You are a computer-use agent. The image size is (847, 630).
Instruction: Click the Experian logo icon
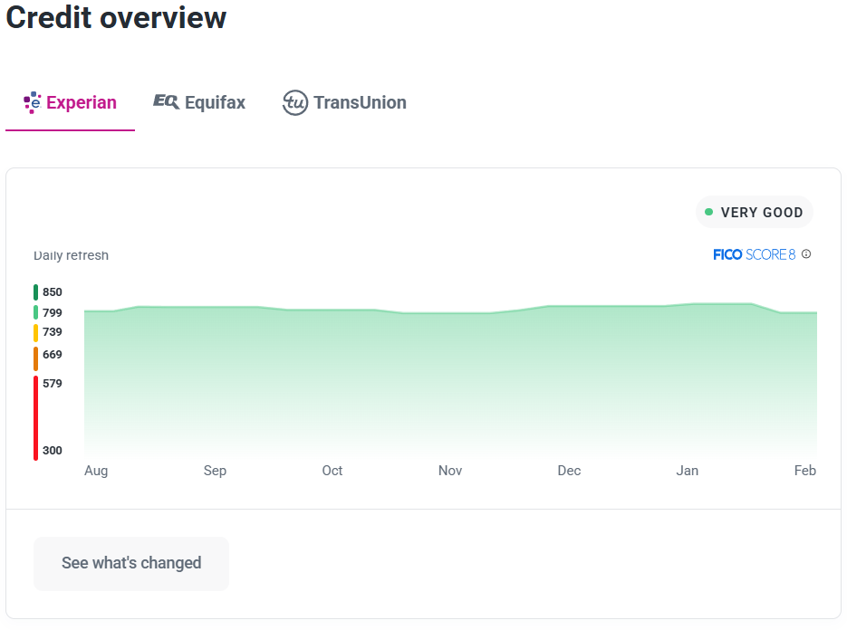(x=32, y=102)
